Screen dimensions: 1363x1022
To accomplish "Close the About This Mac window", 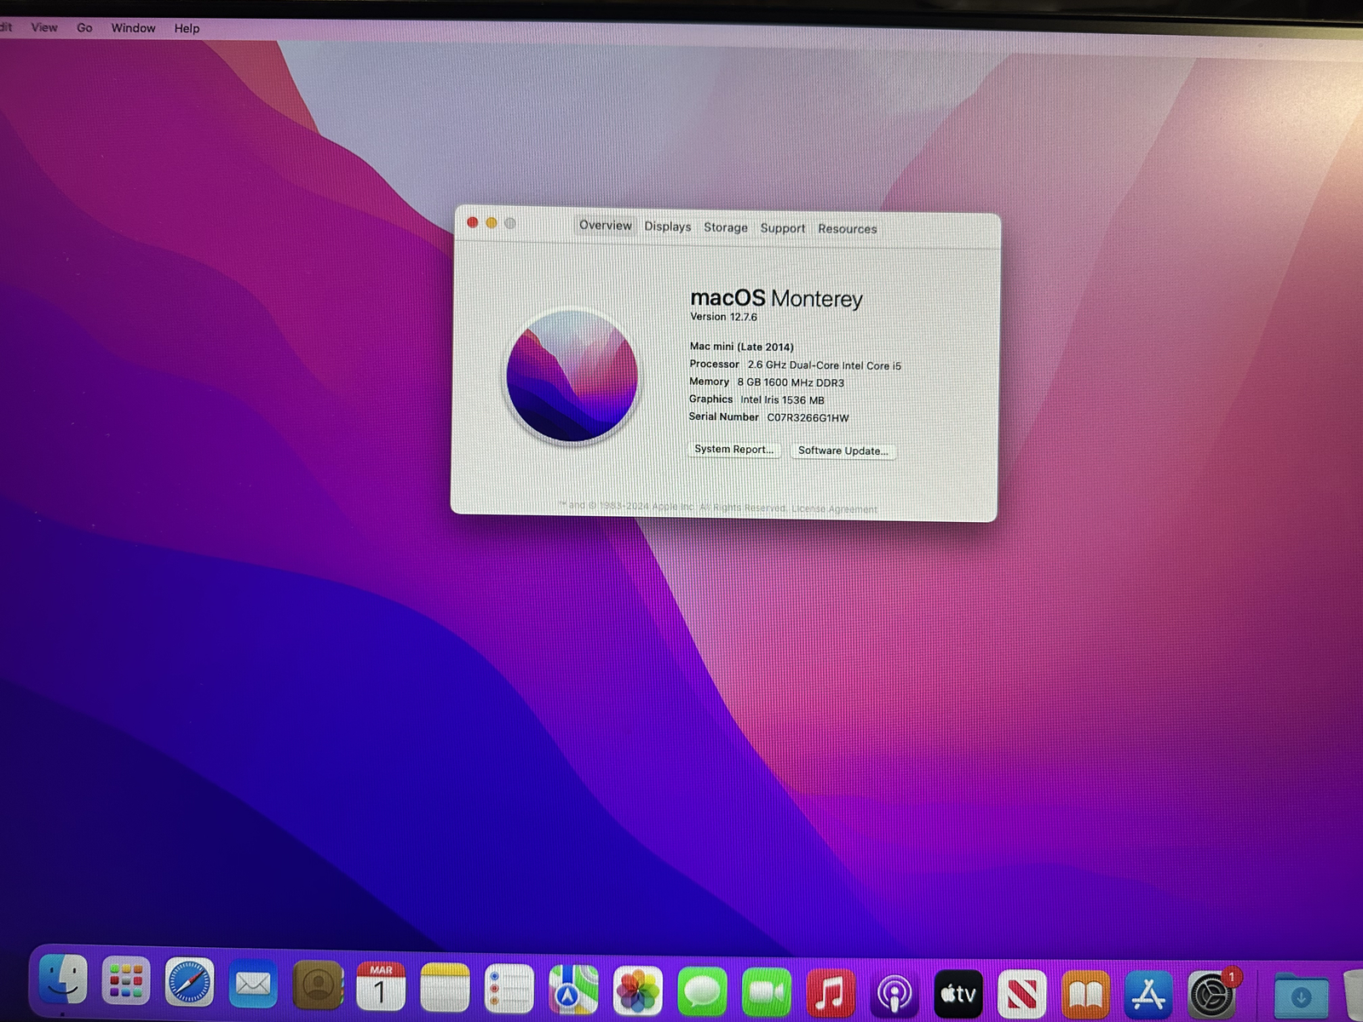I will tap(473, 222).
